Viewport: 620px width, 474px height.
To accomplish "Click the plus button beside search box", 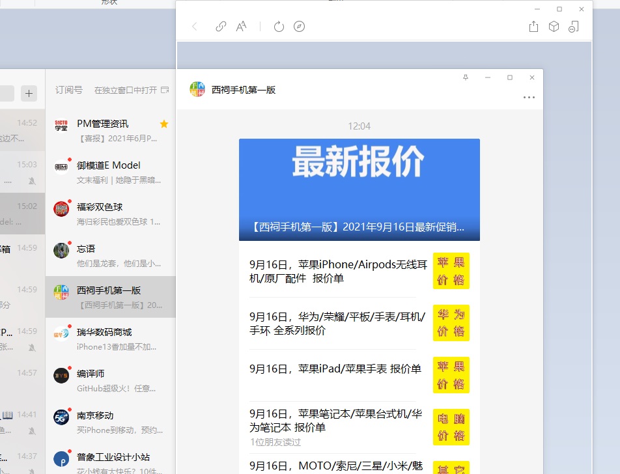I will click(x=29, y=94).
